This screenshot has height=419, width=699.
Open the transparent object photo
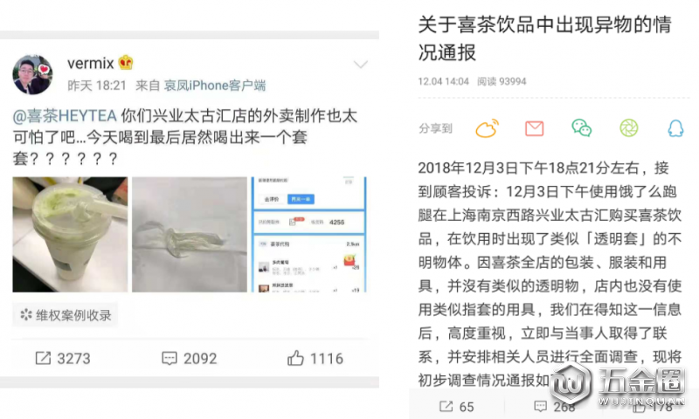(190, 235)
